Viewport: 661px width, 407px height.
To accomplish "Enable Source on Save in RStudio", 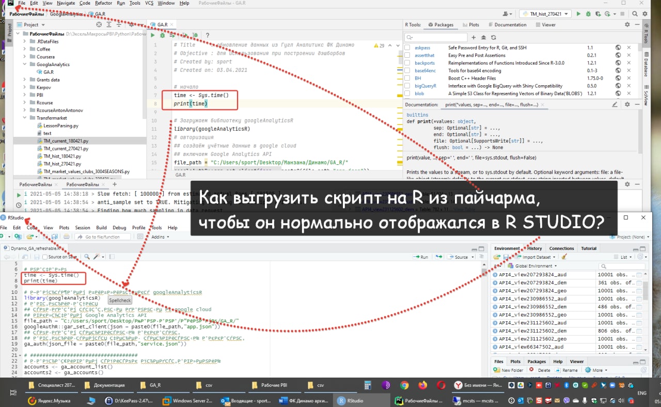I will pos(44,257).
